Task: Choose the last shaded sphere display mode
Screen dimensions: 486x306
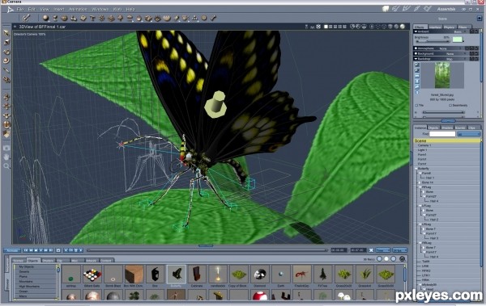Action: click(403, 27)
